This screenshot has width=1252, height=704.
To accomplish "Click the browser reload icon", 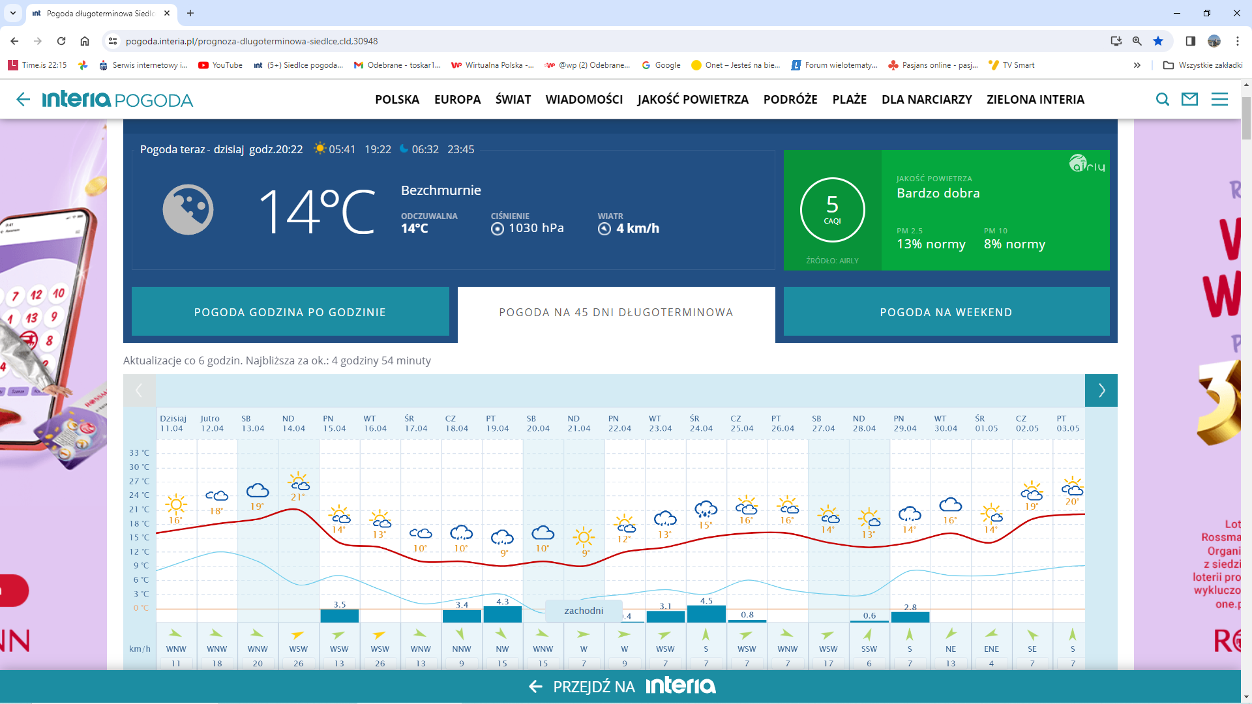I will (61, 41).
